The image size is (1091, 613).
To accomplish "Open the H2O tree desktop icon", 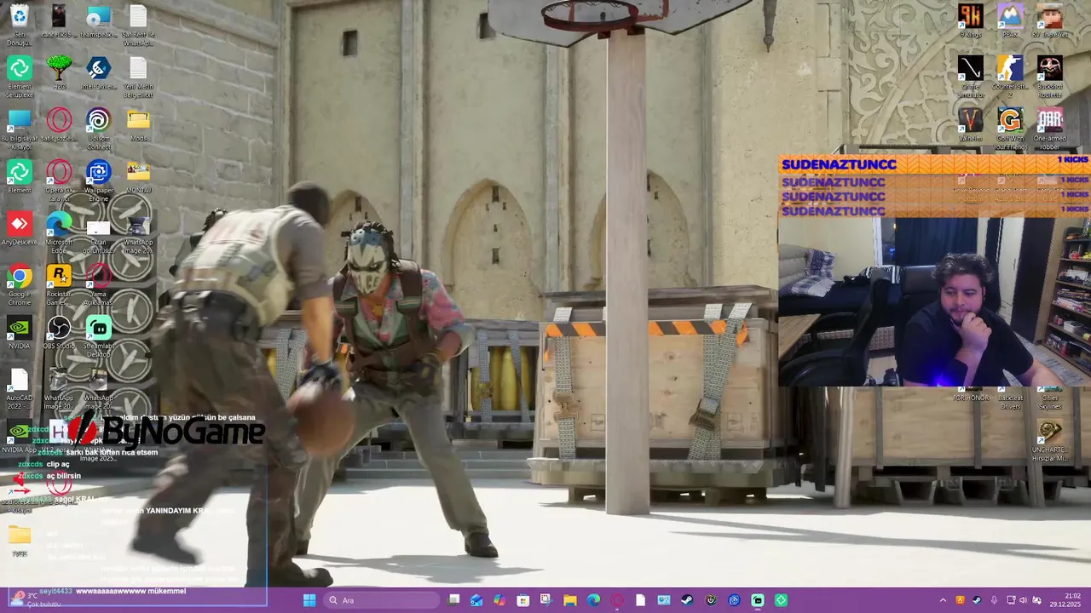I will coord(59,73).
